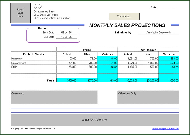Click the CO company name text
Image resolution: width=190 pixels, height=135 pixels.
[x=37, y=7]
